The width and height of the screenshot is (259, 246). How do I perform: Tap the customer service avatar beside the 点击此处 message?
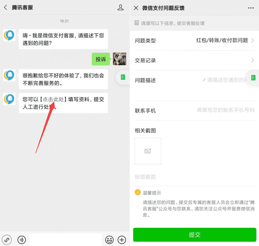[x=9, y=99]
